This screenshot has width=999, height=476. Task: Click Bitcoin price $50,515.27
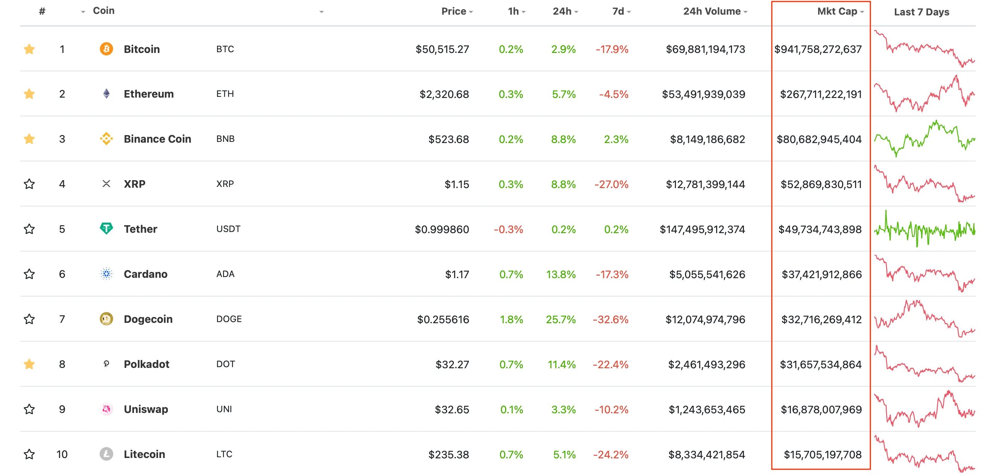pyautogui.click(x=442, y=49)
